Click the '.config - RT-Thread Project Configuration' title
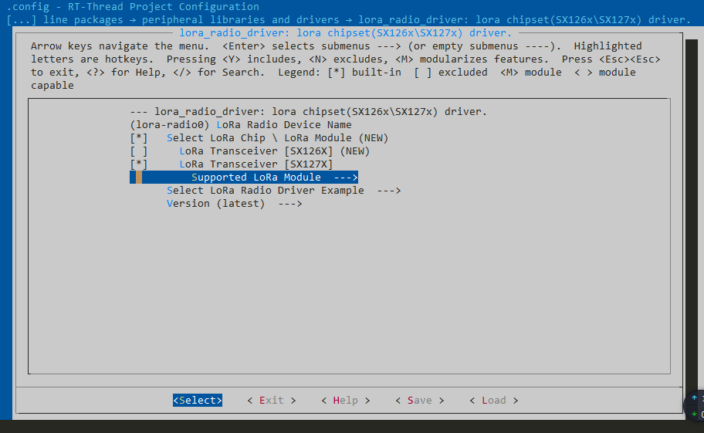 click(x=133, y=7)
